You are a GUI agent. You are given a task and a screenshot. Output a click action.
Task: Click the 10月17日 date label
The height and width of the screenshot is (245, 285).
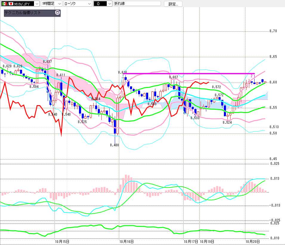191,241
